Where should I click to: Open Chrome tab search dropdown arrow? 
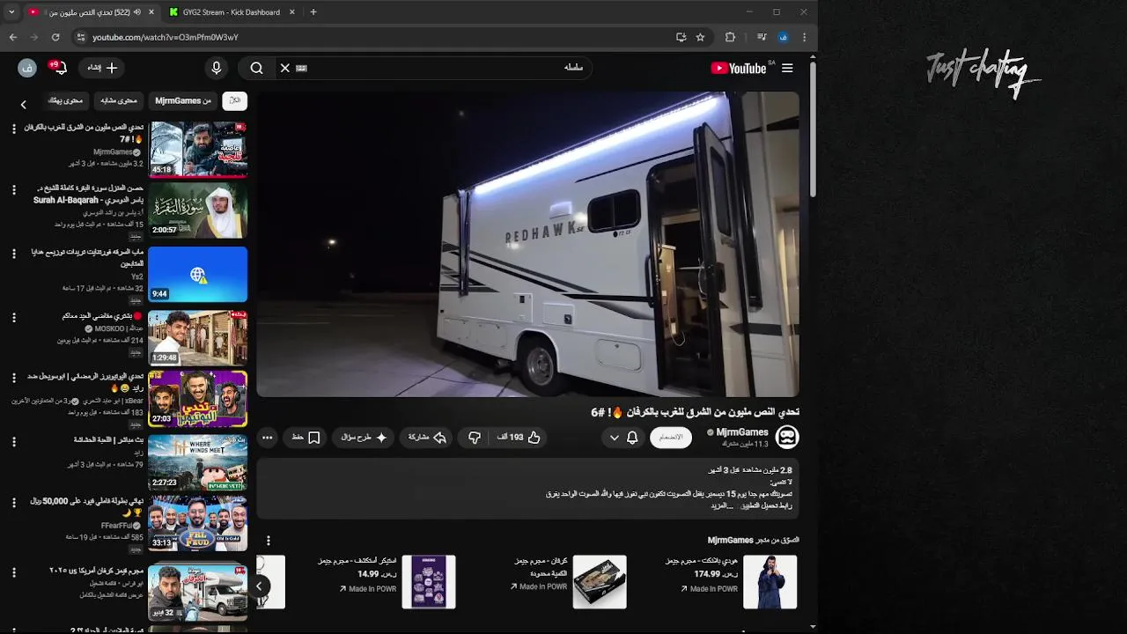coord(11,12)
